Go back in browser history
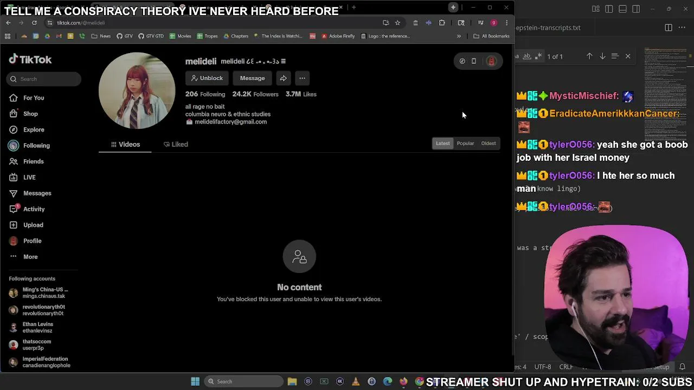Image resolution: width=694 pixels, height=390 pixels. (8, 23)
